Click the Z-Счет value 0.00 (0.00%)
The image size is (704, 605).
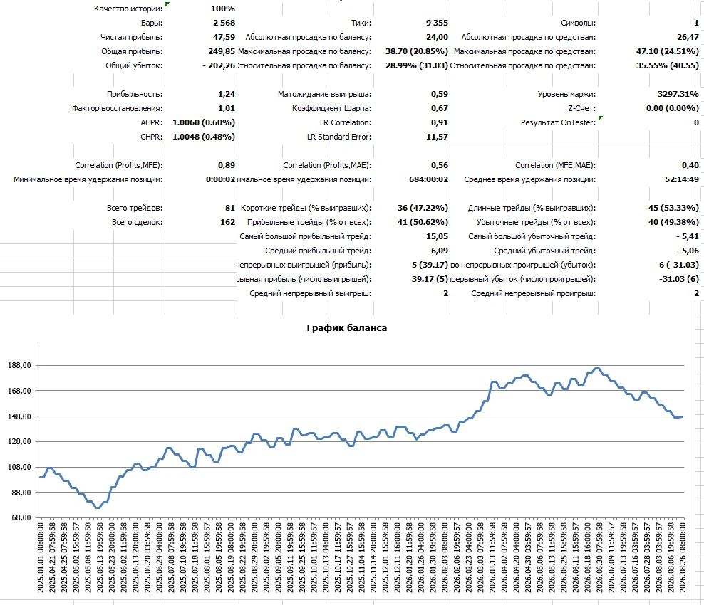672,108
